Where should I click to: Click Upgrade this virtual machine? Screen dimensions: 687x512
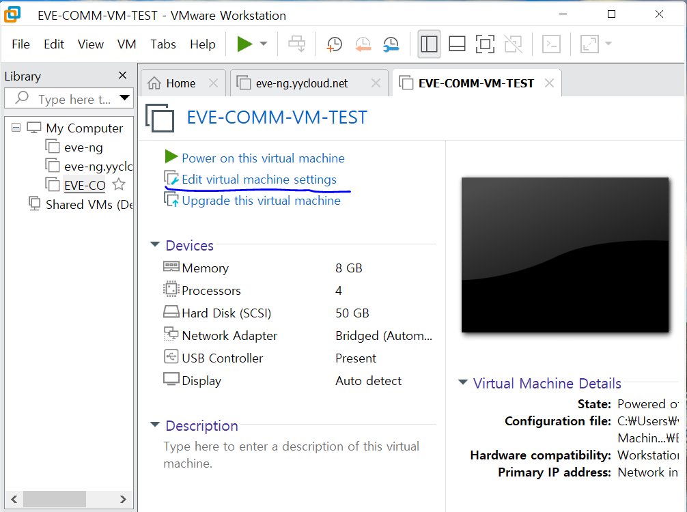pos(261,201)
